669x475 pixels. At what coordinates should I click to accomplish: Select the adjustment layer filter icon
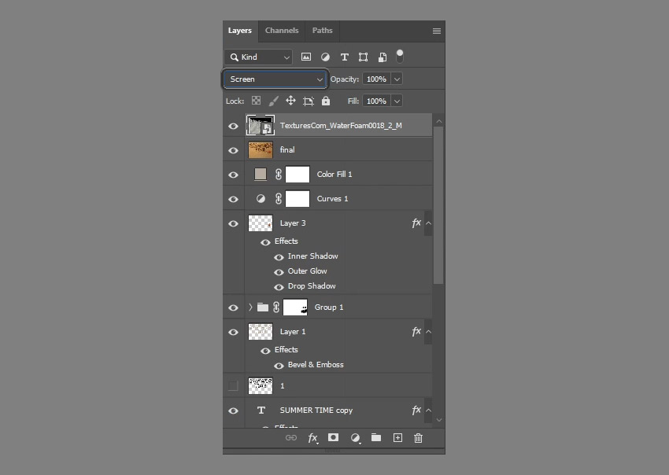click(x=325, y=56)
